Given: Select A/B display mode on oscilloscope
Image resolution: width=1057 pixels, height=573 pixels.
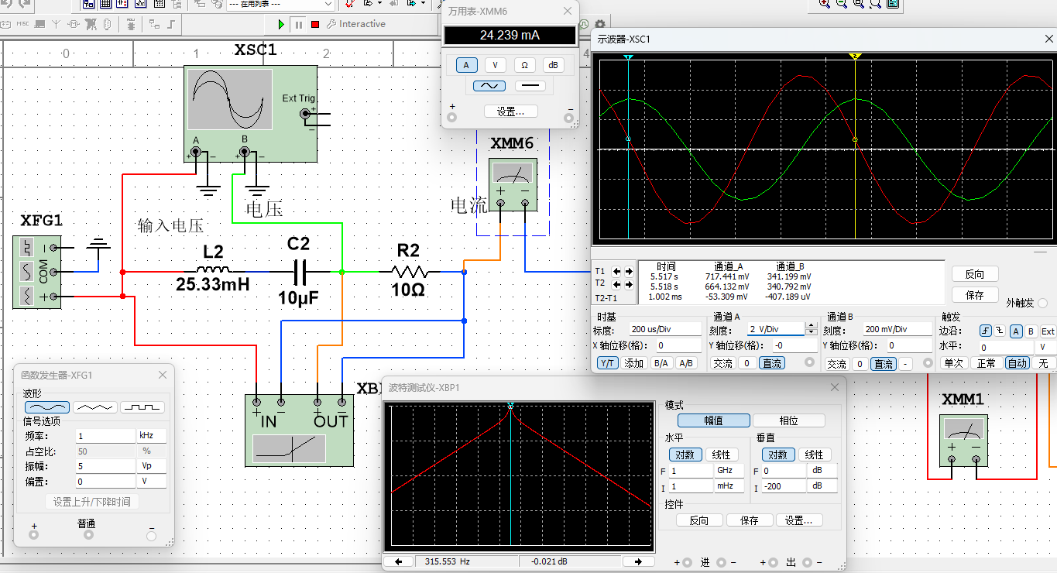Looking at the screenshot, I should [685, 363].
